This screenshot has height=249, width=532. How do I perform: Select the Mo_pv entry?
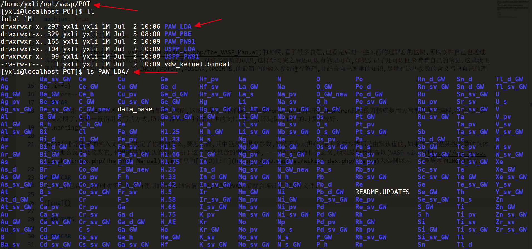248,230
